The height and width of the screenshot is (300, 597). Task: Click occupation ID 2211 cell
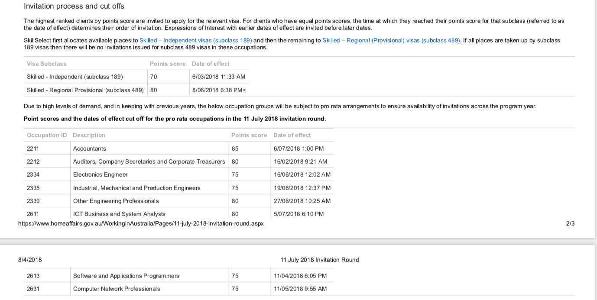point(33,148)
